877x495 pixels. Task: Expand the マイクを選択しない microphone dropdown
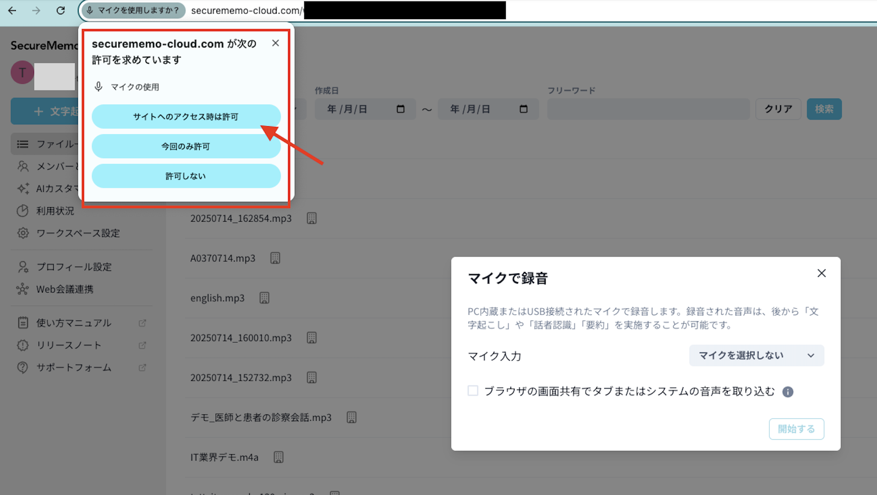(756, 355)
